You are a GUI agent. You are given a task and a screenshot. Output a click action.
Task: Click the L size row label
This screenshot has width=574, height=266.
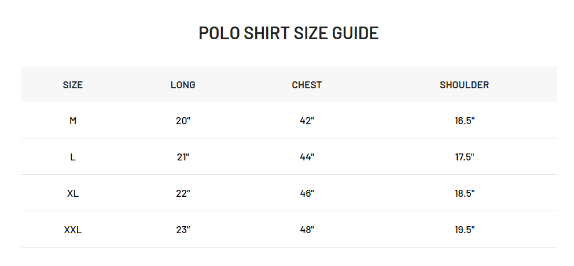73,157
